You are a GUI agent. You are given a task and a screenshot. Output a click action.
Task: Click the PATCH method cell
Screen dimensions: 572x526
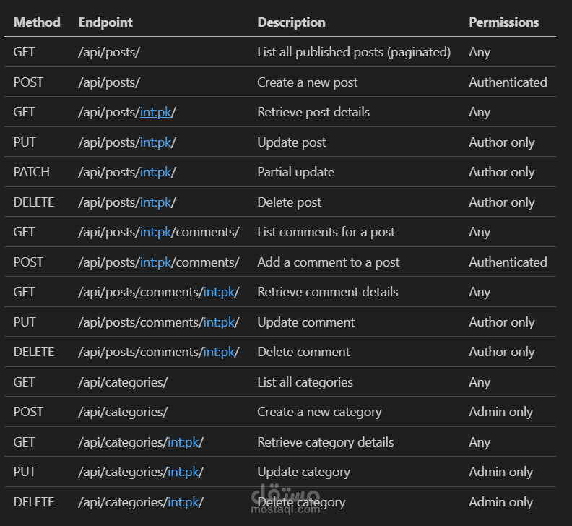(31, 173)
